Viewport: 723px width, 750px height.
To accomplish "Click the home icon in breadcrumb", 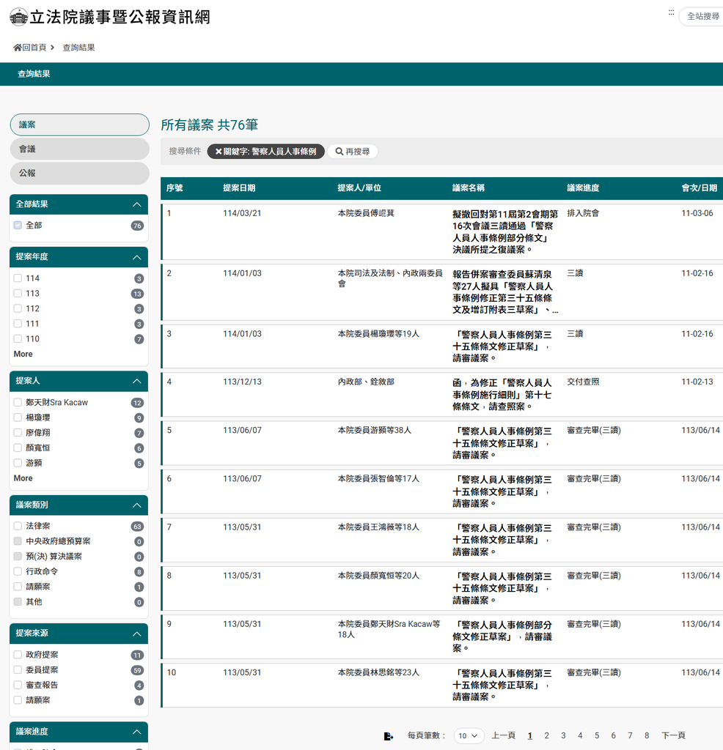I will tap(18, 48).
